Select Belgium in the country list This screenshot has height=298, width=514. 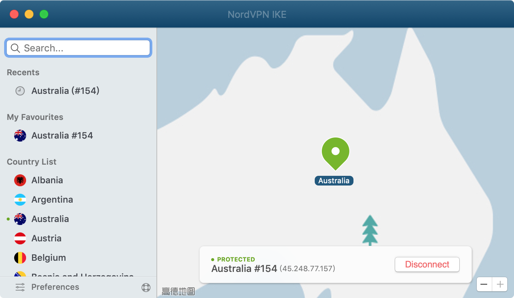tap(48, 258)
